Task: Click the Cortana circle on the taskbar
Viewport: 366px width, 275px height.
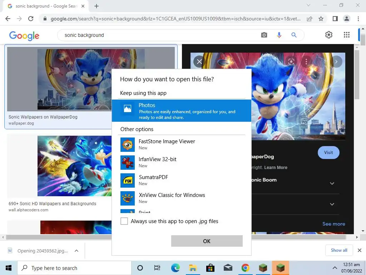Action: click(140, 268)
